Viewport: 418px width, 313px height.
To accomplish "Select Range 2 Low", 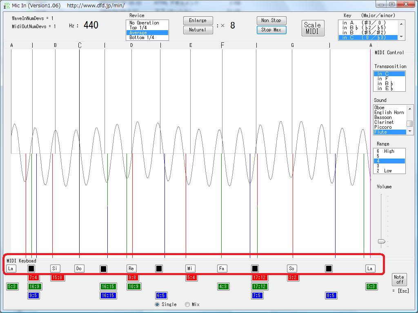I will click(x=389, y=171).
